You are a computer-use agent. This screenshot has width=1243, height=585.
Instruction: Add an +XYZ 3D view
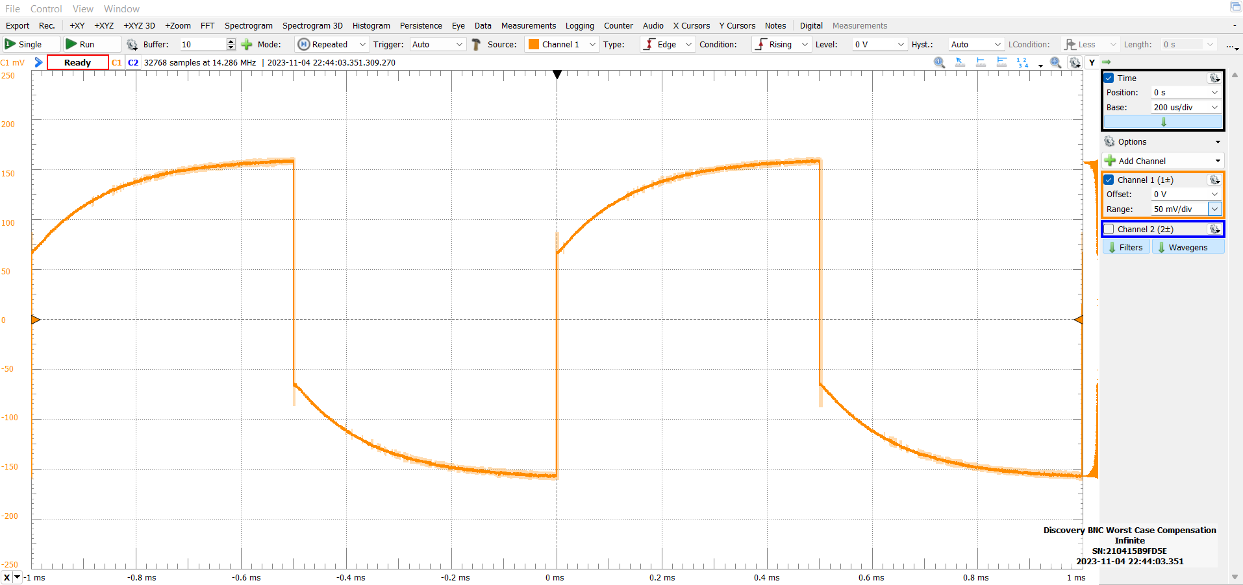140,26
